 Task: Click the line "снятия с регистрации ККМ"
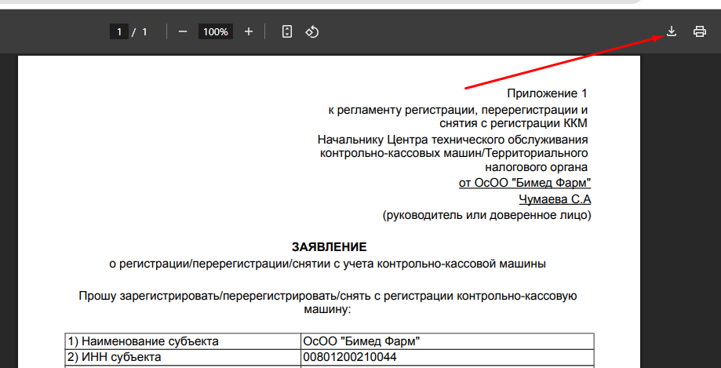(x=513, y=123)
